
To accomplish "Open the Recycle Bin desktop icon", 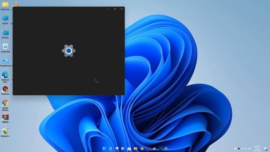I will pos(5,46).
